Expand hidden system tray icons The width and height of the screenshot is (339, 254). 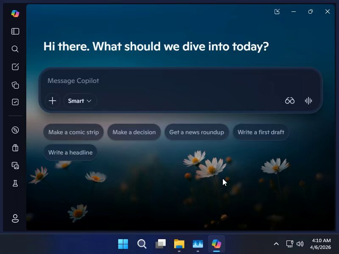[276, 244]
